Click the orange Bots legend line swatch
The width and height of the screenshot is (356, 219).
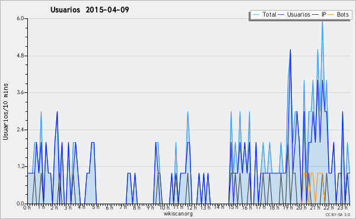coord(331,15)
